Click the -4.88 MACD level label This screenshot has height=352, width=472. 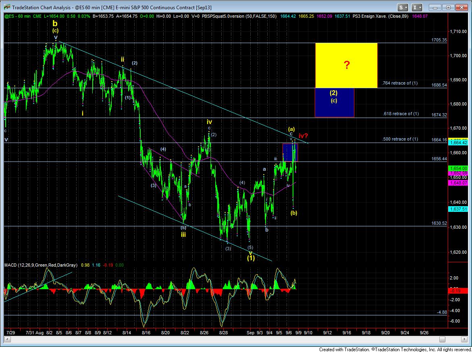point(441,312)
